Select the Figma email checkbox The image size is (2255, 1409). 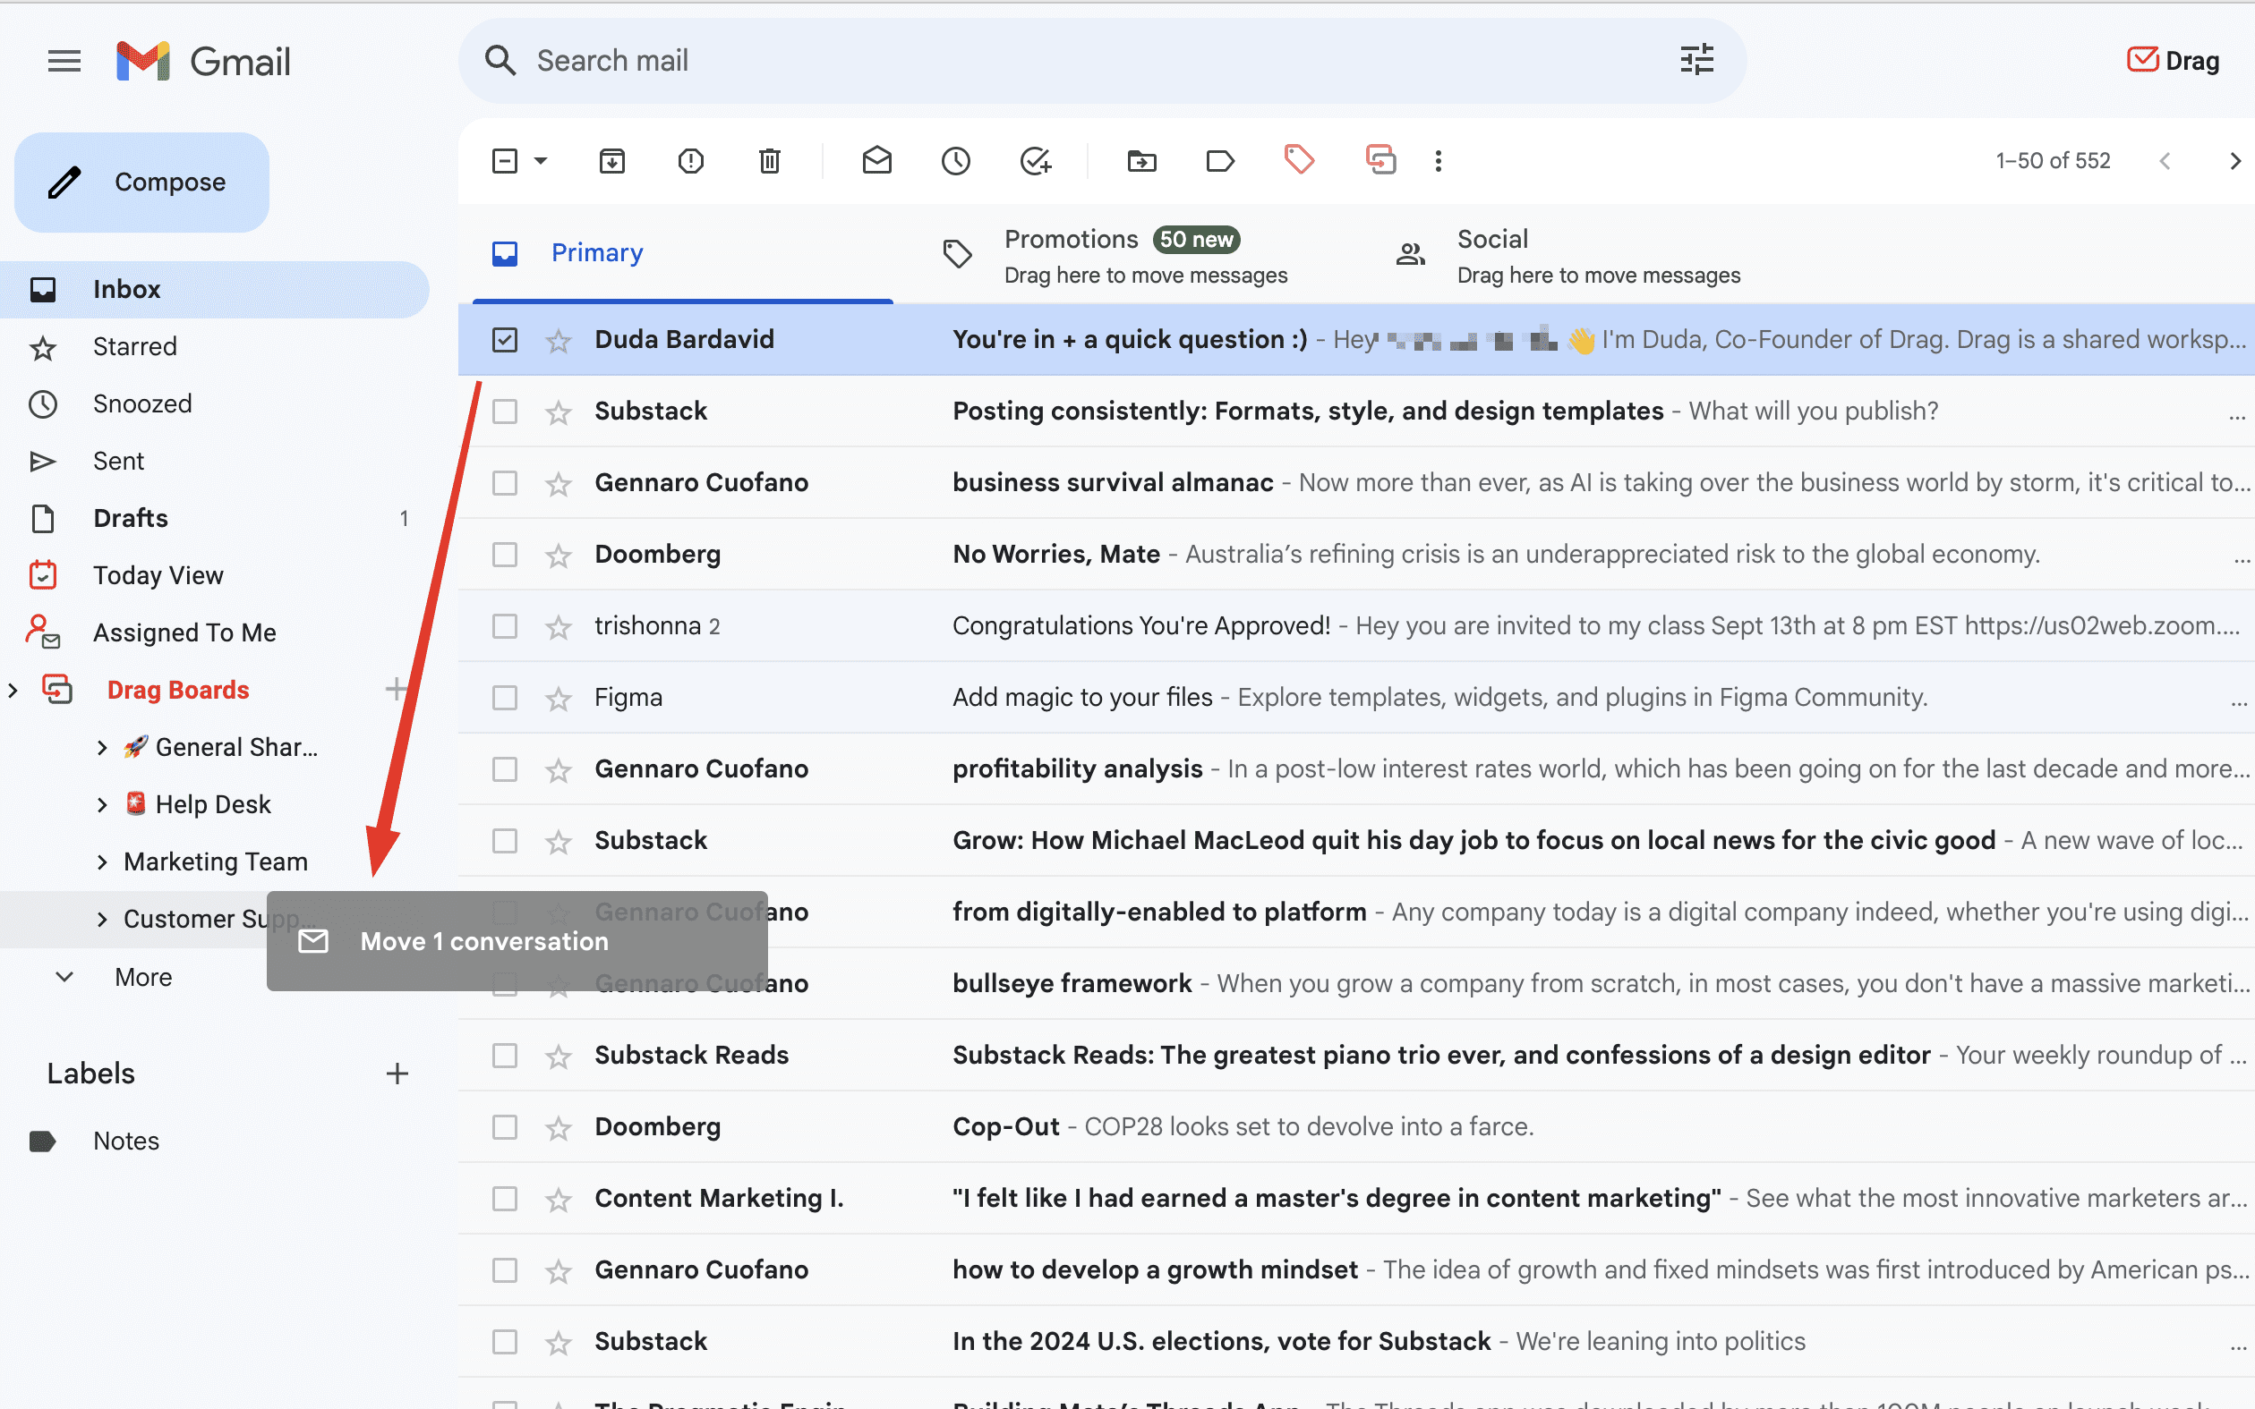point(504,698)
